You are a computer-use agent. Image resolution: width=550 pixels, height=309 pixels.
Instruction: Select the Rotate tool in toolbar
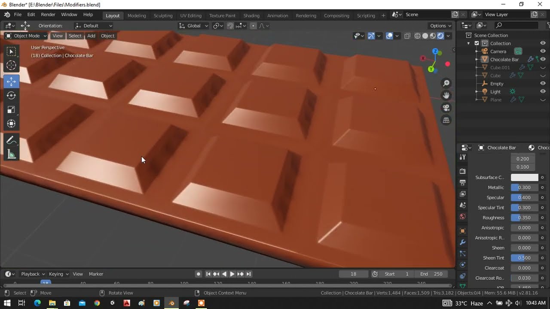[12, 95]
